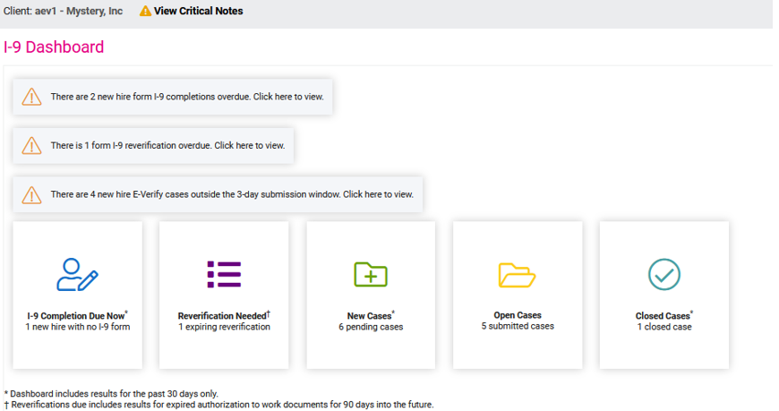The height and width of the screenshot is (411, 779).
Task: Open Closed Cases title
Action: [x=664, y=315]
